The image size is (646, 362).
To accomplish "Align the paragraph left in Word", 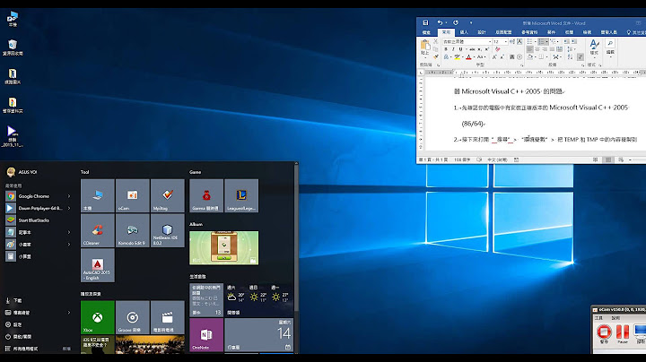I will (530, 49).
